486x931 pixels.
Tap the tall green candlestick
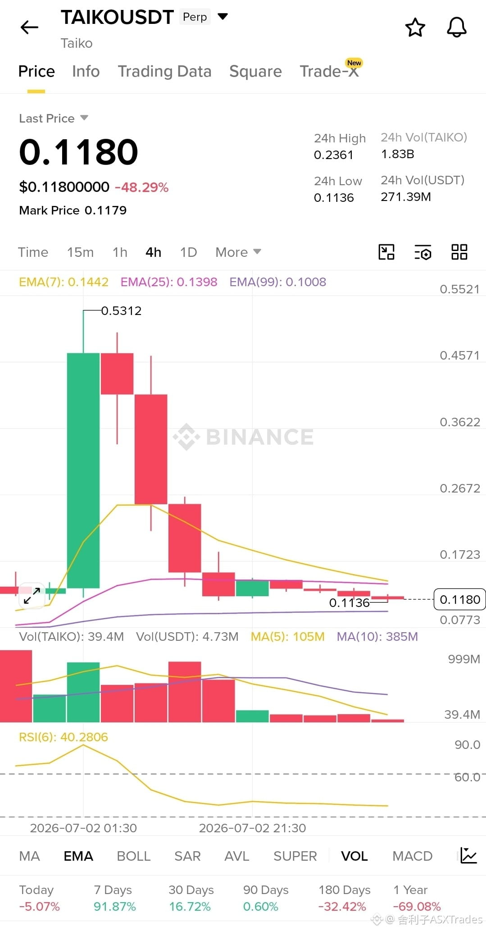83,470
